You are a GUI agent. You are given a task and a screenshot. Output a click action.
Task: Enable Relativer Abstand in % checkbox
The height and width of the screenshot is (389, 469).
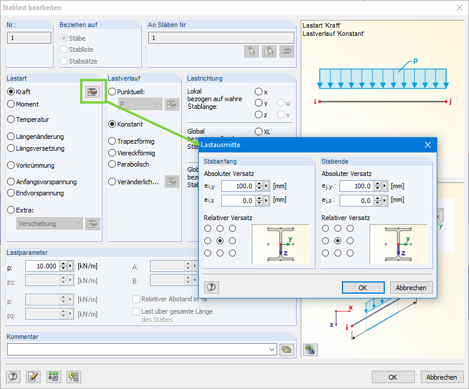pyautogui.click(x=136, y=299)
